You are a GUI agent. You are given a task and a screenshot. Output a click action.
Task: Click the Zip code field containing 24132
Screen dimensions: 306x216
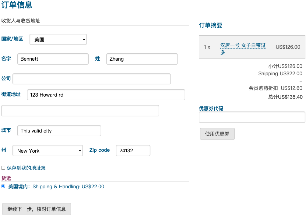[x=133, y=150]
